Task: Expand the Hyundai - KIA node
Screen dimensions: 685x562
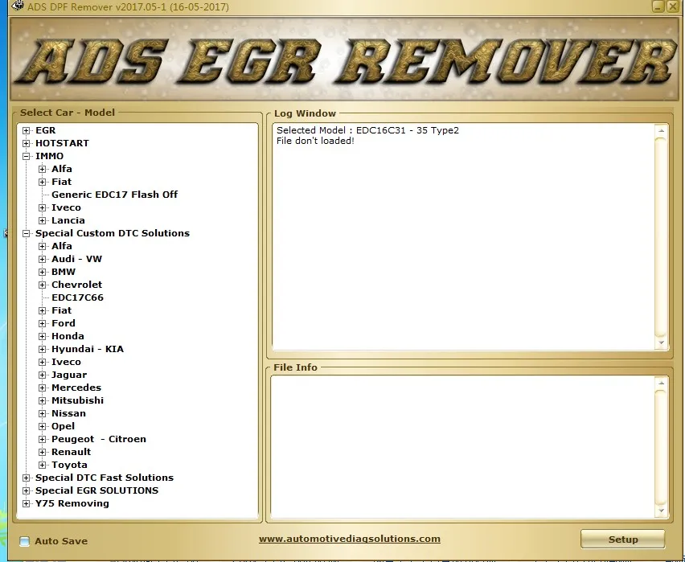Action: click(42, 348)
